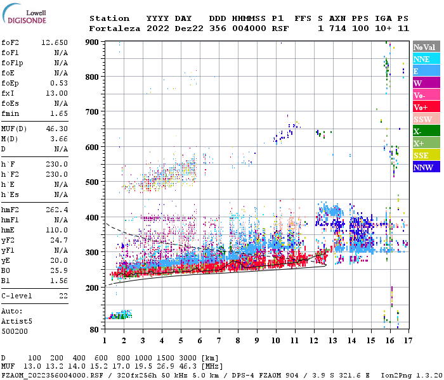The width and height of the screenshot is (444, 380).
Task: Click the fxI value 13.00
Action: (x=56, y=93)
